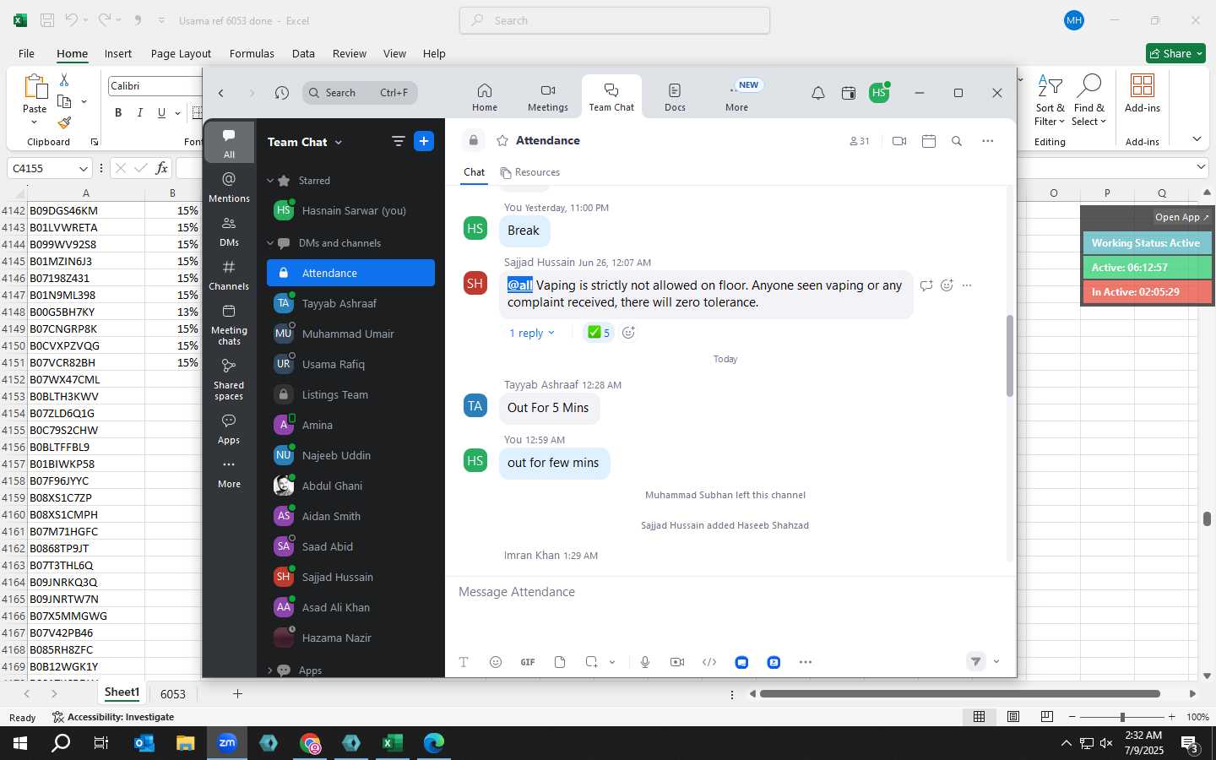Click the send message button
The width and height of the screenshot is (1216, 760).
(x=975, y=661)
